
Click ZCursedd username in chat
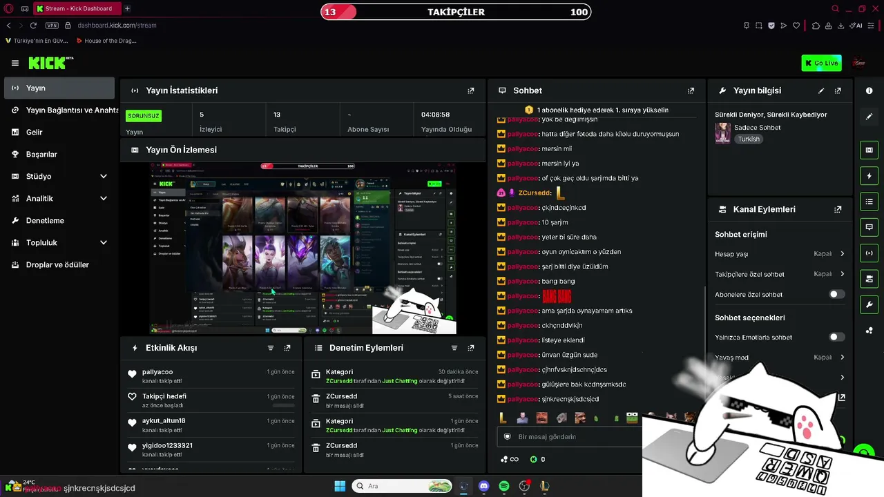click(535, 193)
